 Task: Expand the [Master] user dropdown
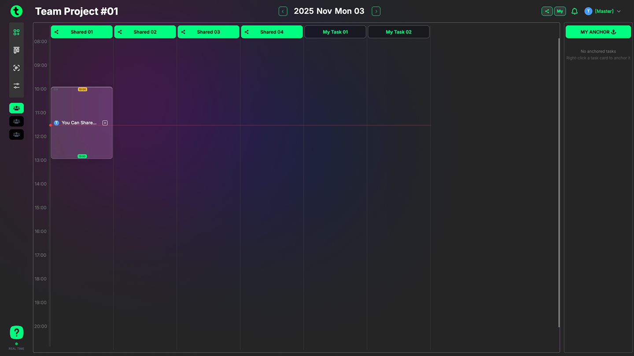coord(603,11)
